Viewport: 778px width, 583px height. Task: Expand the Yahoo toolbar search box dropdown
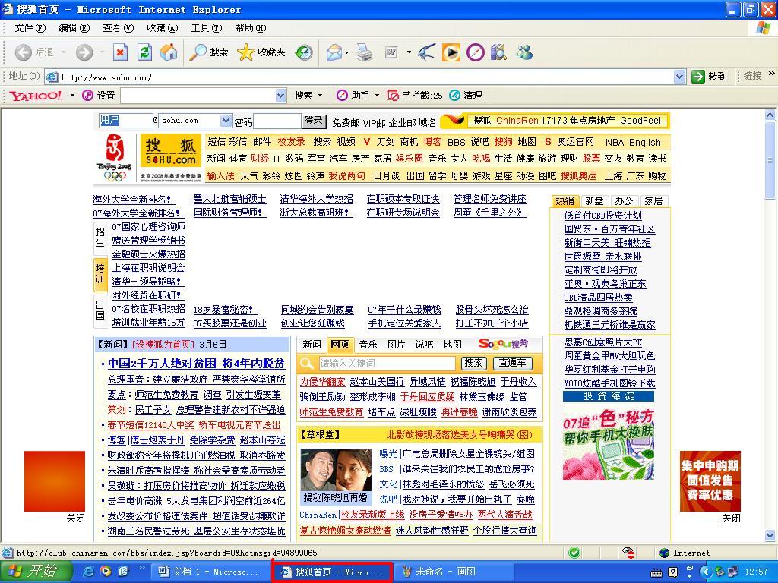(x=280, y=96)
